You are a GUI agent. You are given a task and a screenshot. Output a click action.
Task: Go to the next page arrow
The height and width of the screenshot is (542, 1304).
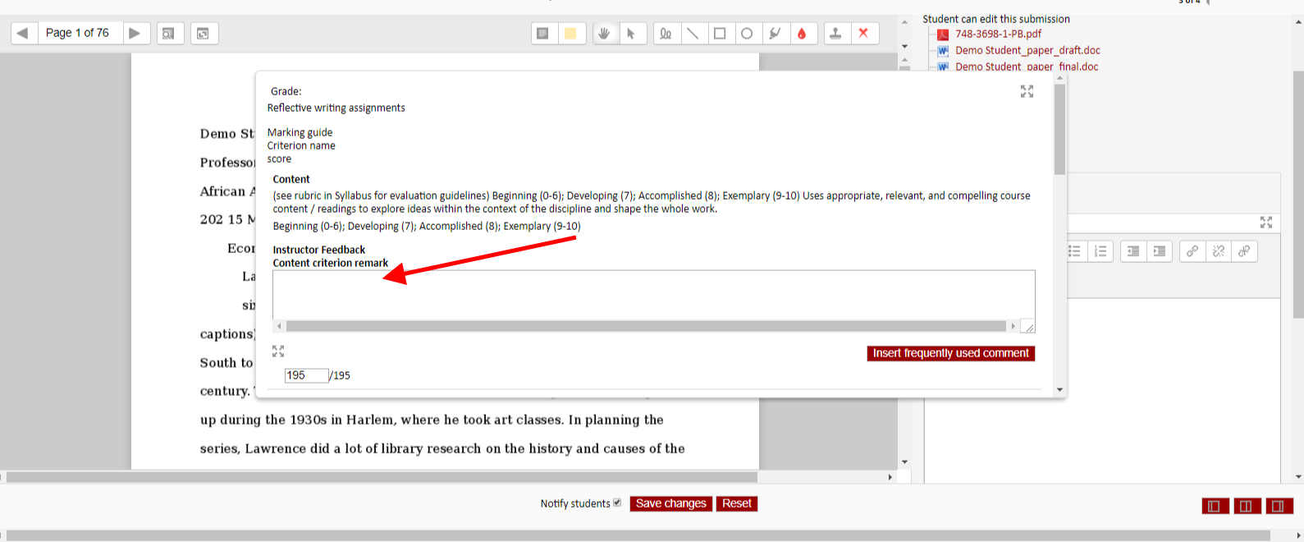click(135, 33)
